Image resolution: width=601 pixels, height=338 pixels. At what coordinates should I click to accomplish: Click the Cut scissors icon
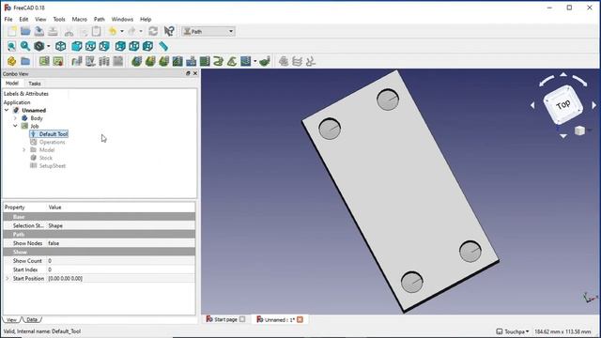(69, 31)
